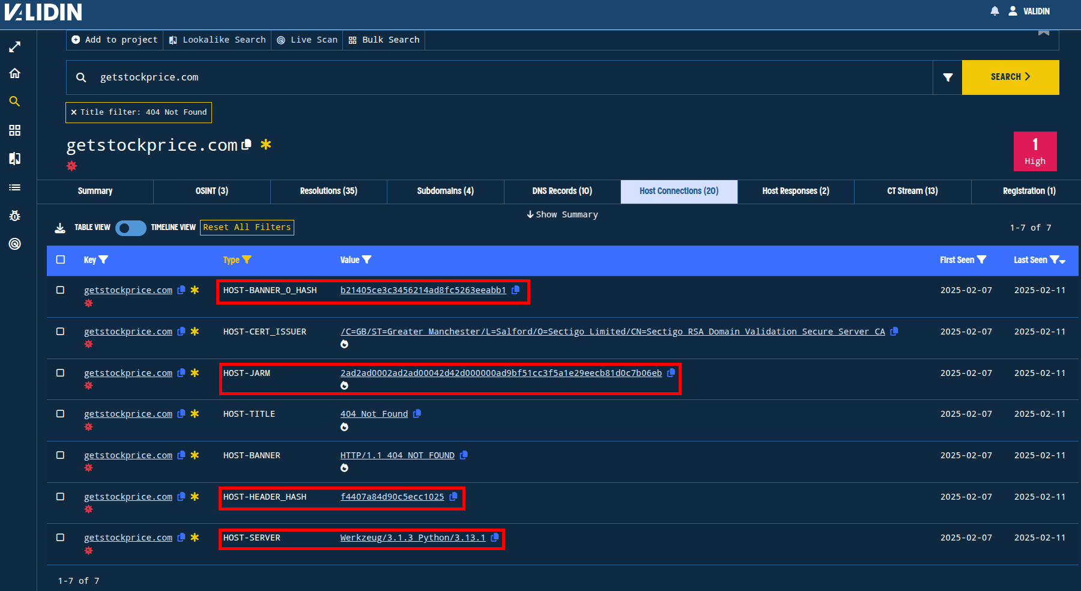This screenshot has width=1081, height=591.
Task: Click the red threat icon under domain title
Action: (71, 166)
